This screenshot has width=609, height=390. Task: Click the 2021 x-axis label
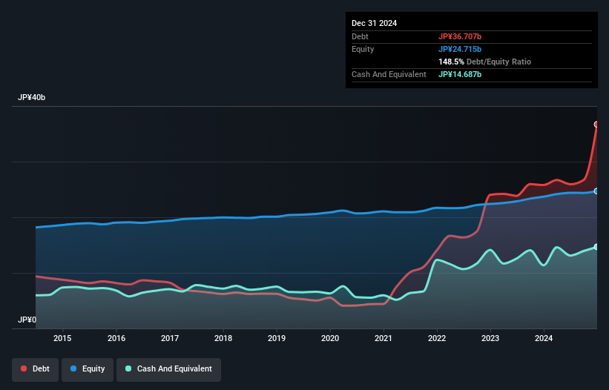tap(383, 338)
